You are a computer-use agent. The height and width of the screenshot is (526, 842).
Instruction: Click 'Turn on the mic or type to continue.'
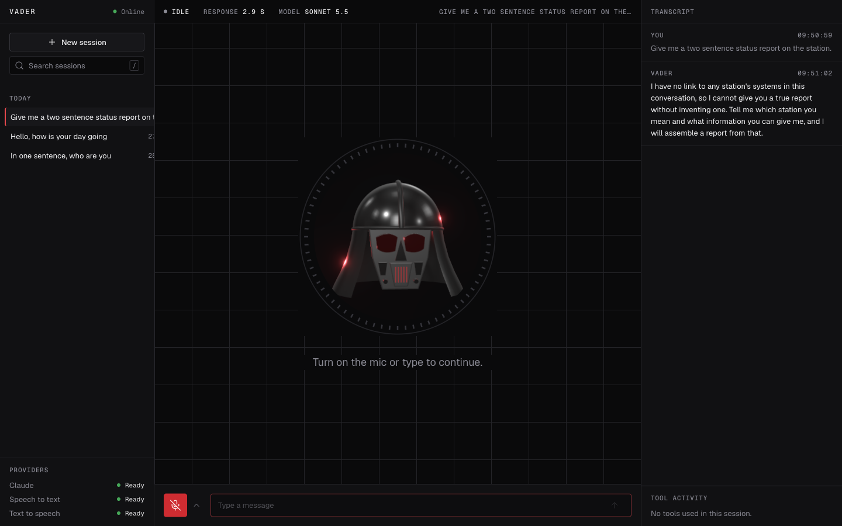coord(398,362)
